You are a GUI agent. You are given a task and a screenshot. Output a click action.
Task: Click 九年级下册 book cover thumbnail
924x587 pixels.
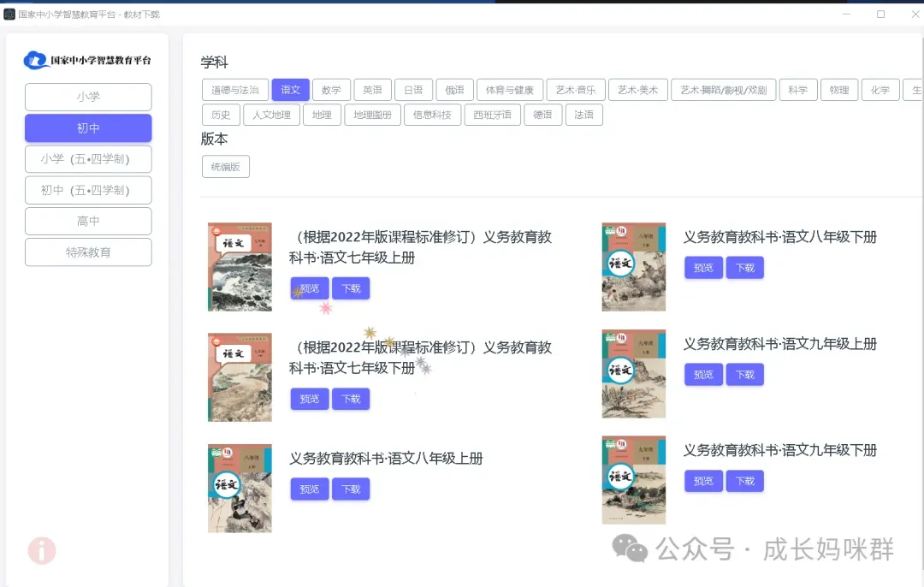(633, 480)
